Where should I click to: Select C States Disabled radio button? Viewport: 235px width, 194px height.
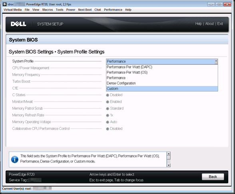click(108, 95)
